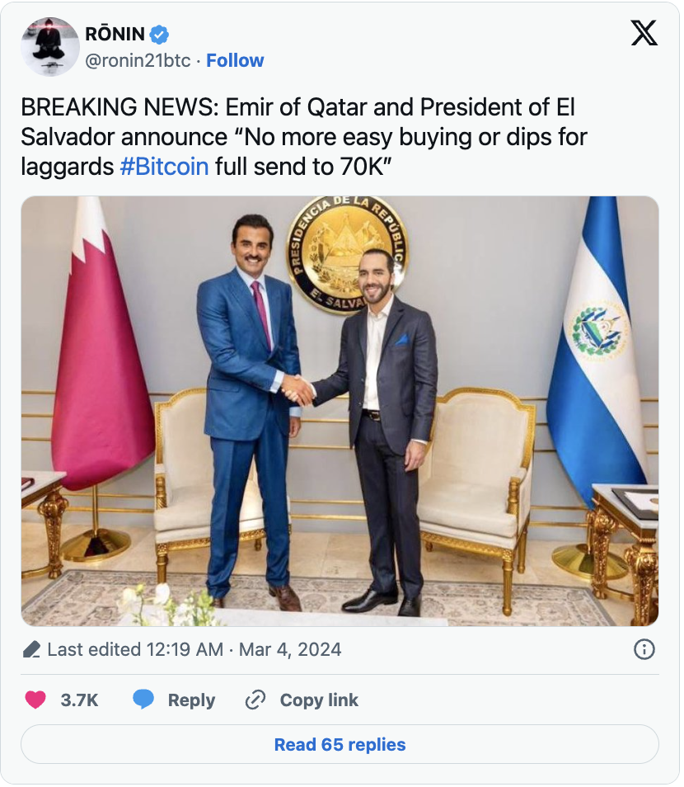684x787 pixels.
Task: Like the tweet with the heart icon
Action: [35, 700]
